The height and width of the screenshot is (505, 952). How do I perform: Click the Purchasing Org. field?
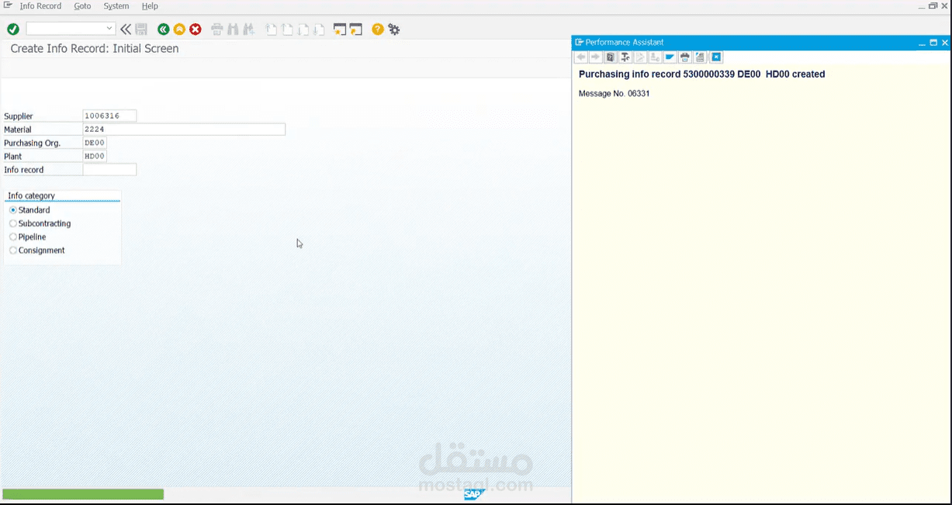(x=95, y=143)
